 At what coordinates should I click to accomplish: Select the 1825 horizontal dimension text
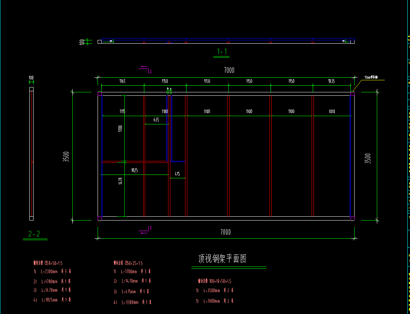click(x=134, y=170)
